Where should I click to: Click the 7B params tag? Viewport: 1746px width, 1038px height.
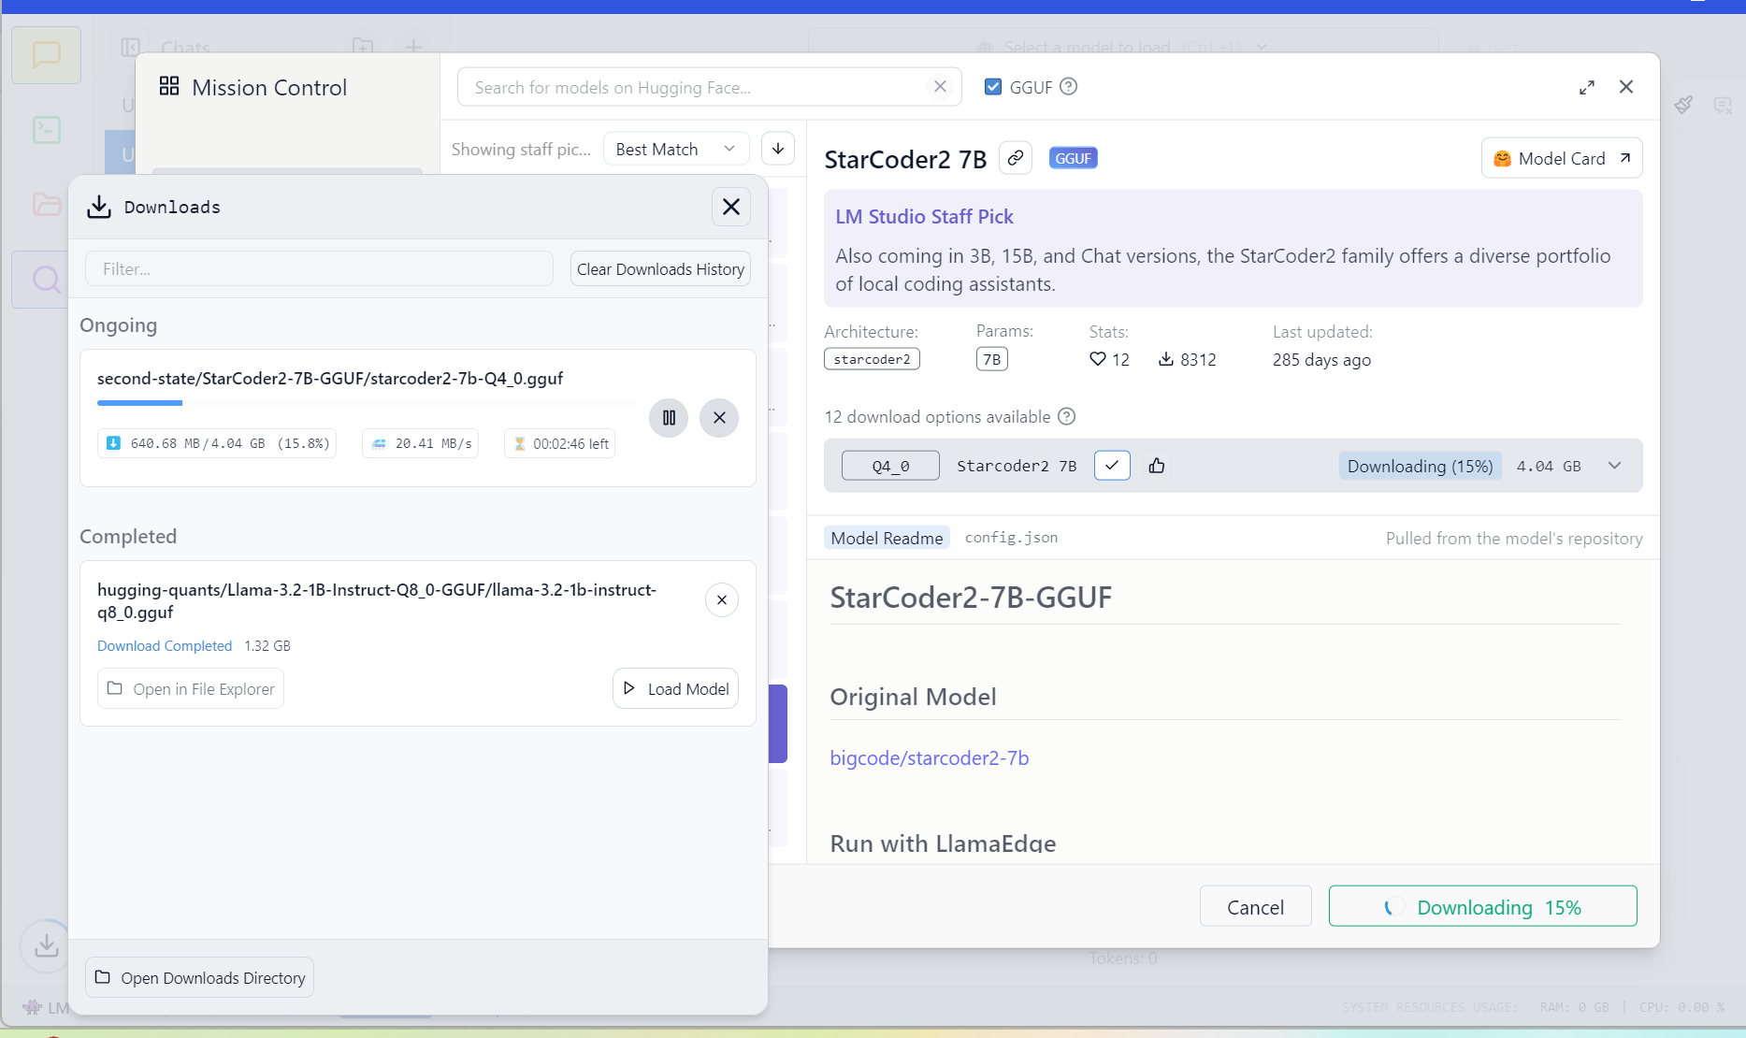(992, 359)
